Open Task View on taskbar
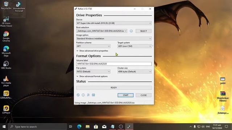This screenshot has height=130, width=232. tap(71, 127)
